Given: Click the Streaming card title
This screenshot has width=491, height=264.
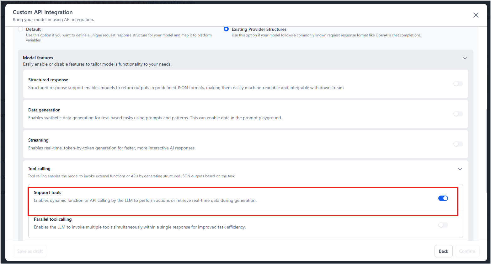Looking at the screenshot, I should pyautogui.click(x=38, y=140).
